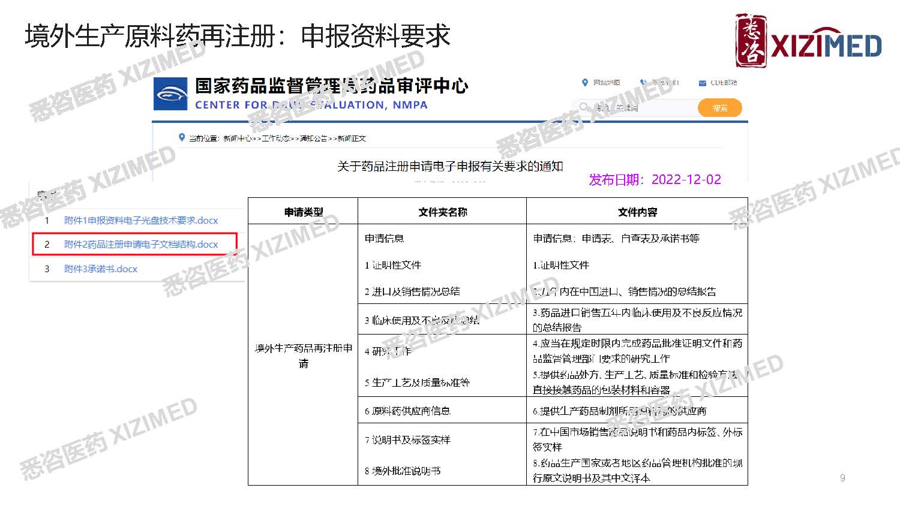900x506 pixels.
Task: Click the CDE fish logo icon
Action: click(170, 94)
